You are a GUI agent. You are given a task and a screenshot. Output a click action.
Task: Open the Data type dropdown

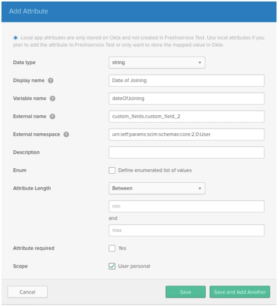157,63
